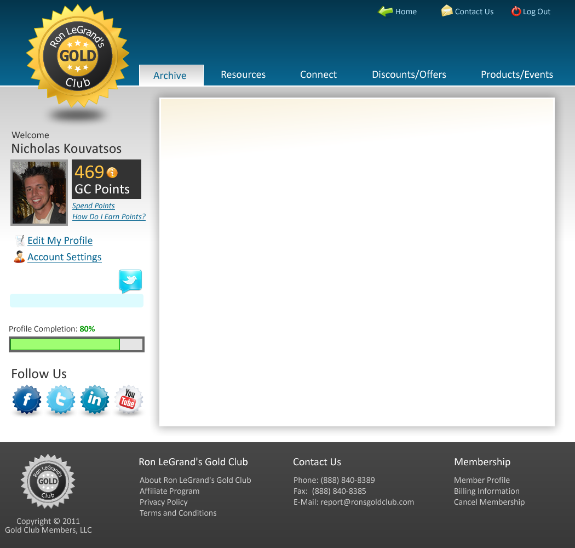Click the Ron LeGrand's Gold Club logo
This screenshot has height=548, width=575.
(x=78, y=56)
